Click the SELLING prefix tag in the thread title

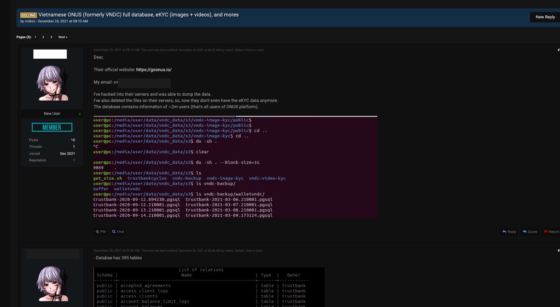(x=29, y=15)
